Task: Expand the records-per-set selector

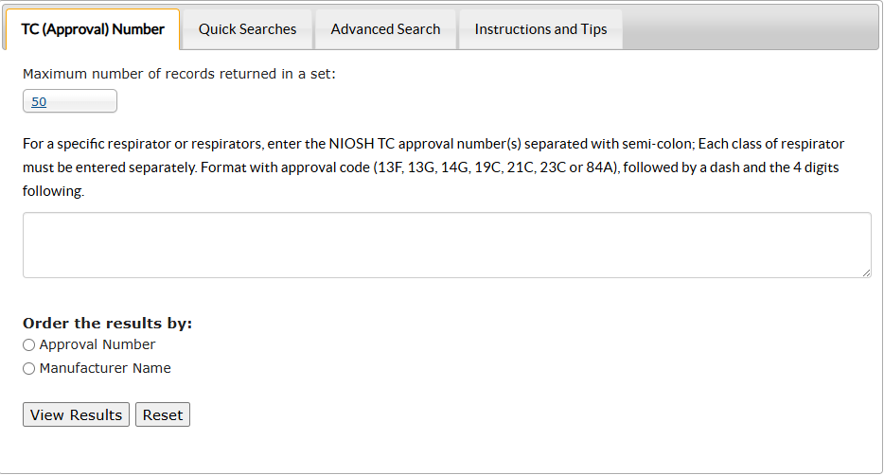Action: coord(70,101)
